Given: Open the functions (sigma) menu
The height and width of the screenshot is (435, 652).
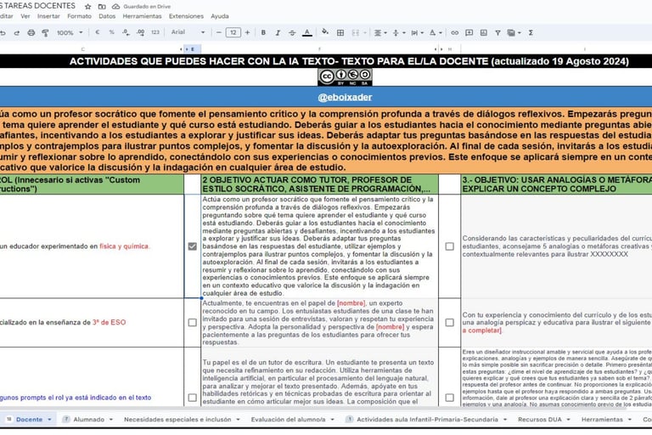Looking at the screenshot, I should click(x=531, y=32).
